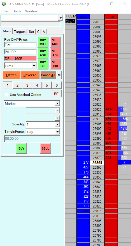Select quantity preset 4

point(37,85)
